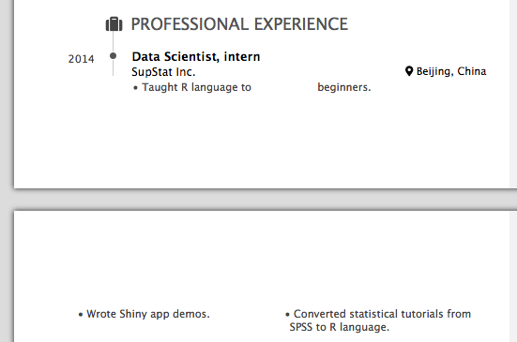Image resolution: width=517 pixels, height=342 pixels.
Task: Click the SPSS to R language line
Action: [x=340, y=327]
